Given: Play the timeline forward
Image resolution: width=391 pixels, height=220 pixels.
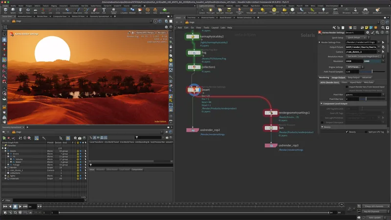Looking at the screenshot, I should pos(20,206).
